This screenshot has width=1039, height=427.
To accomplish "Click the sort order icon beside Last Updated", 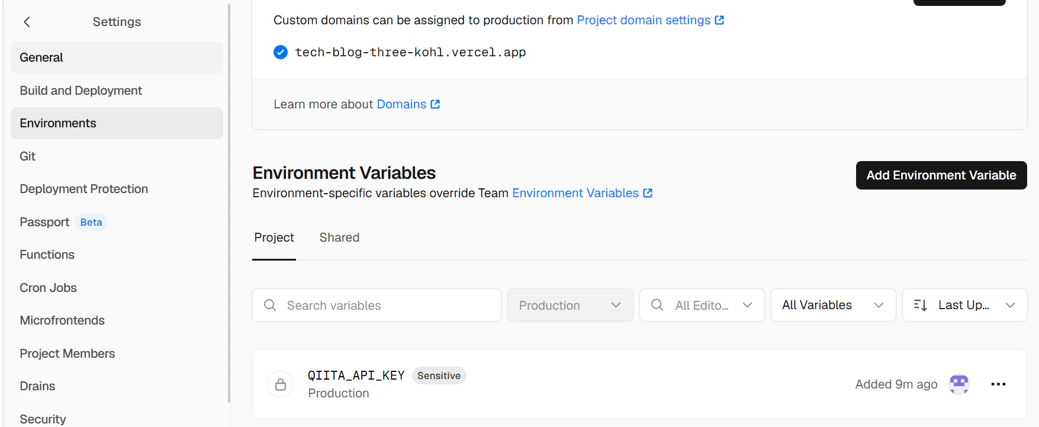I will click(x=920, y=305).
